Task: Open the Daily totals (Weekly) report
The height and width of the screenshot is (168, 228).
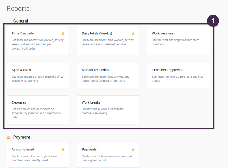Action: click(108, 41)
